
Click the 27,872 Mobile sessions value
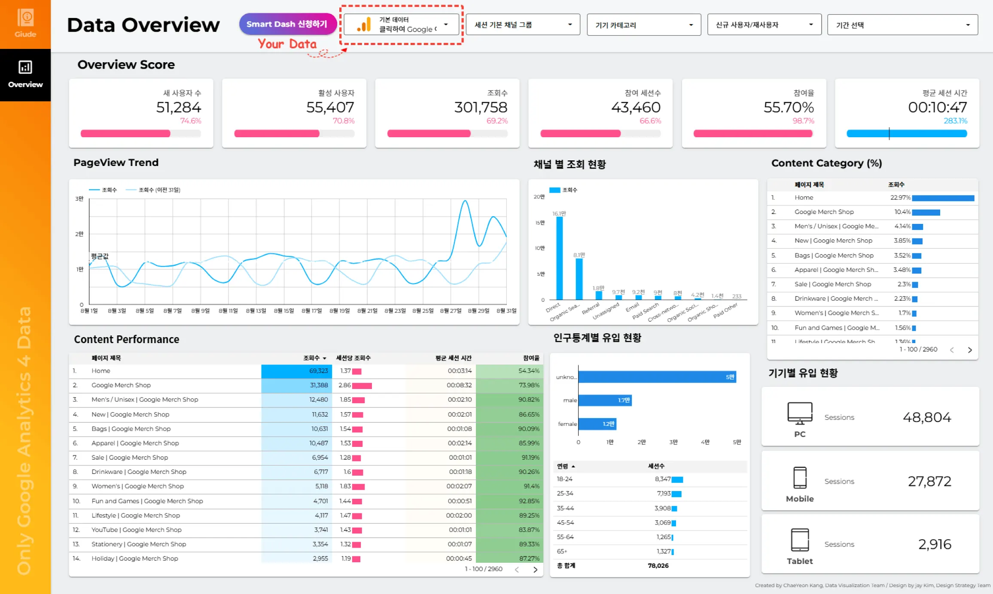click(x=929, y=481)
